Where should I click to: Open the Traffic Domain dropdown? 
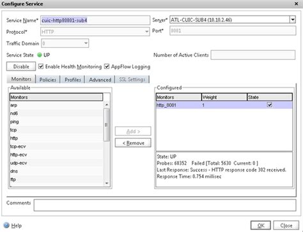coord(86,43)
